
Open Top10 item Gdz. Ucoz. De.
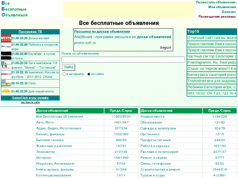(212, 93)
